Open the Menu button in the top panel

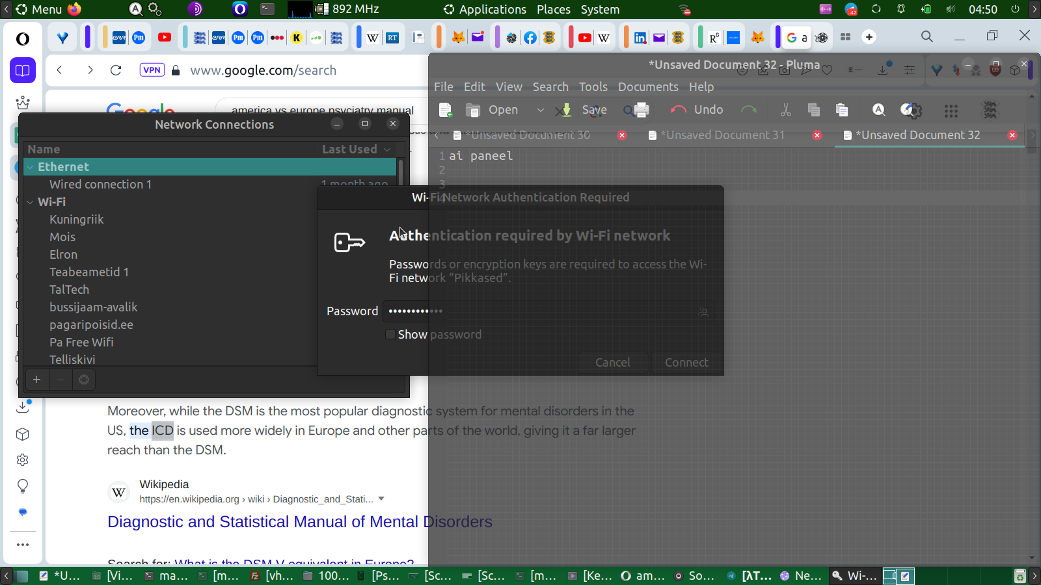point(39,9)
